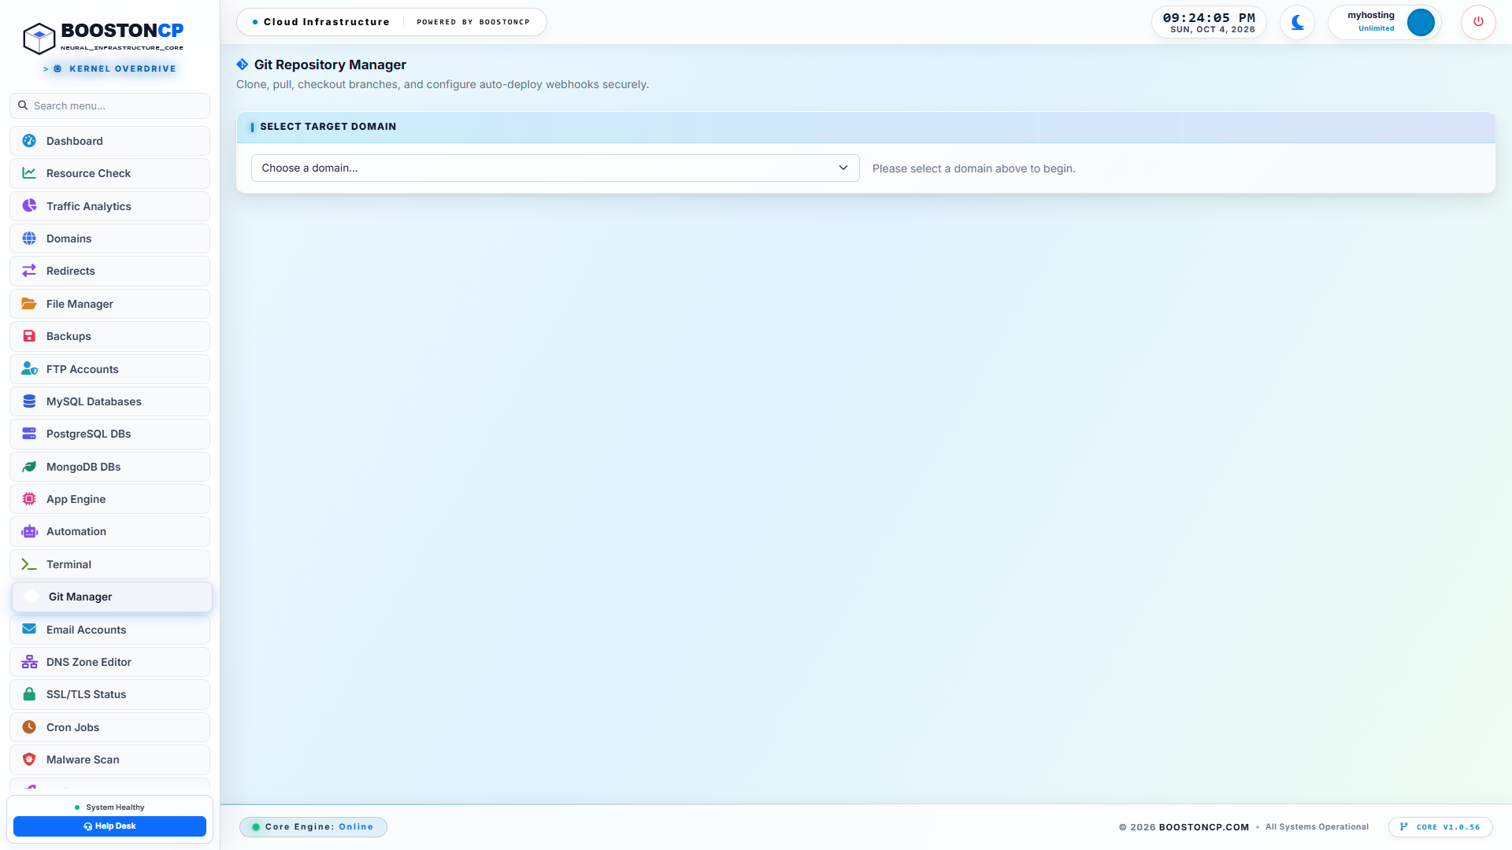The image size is (1512, 850).
Task: Click the Traffic Analytics pie icon
Action: [29, 205]
